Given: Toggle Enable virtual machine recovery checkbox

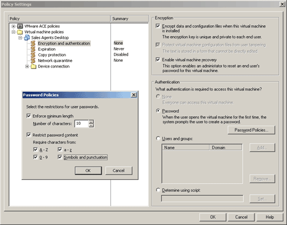Looking at the screenshot, I should pyautogui.click(x=158, y=60).
